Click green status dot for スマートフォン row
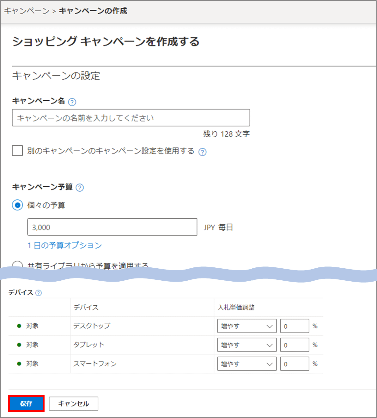The height and width of the screenshot is (418, 377). pos(19,364)
